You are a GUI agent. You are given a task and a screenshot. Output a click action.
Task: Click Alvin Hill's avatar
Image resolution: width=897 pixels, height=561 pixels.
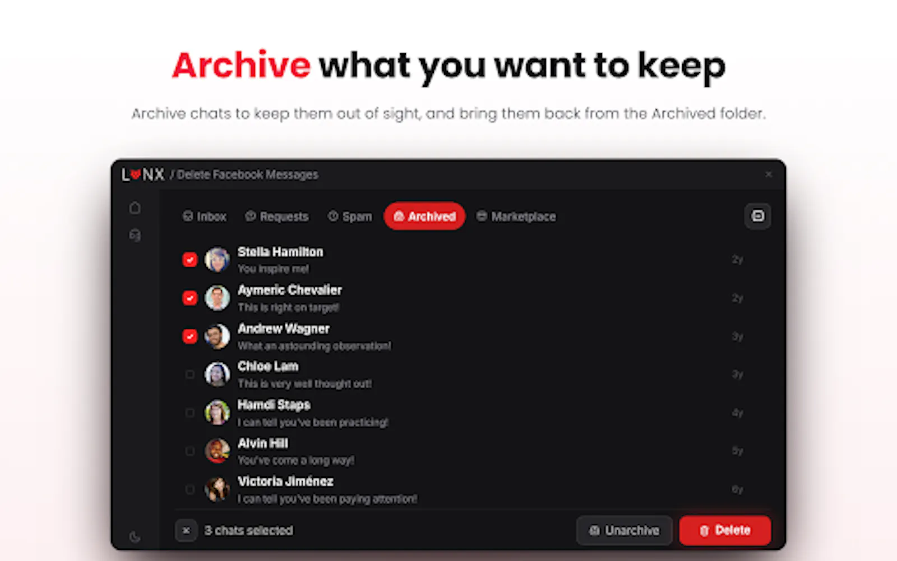(217, 451)
